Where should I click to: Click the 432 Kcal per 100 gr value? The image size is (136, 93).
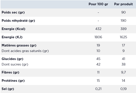tap(98, 29)
